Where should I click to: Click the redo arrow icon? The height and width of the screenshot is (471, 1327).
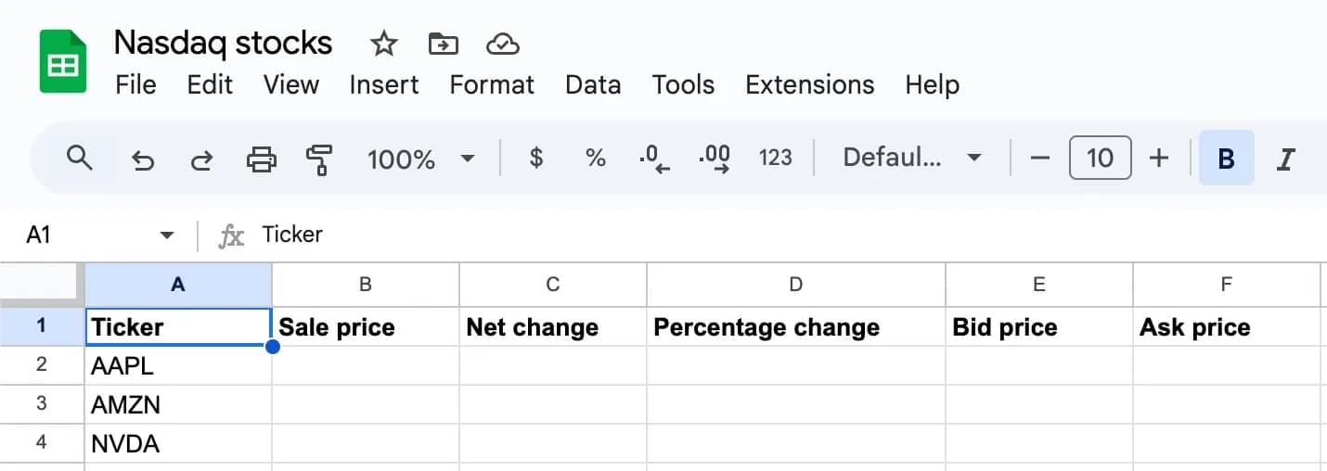click(x=200, y=159)
